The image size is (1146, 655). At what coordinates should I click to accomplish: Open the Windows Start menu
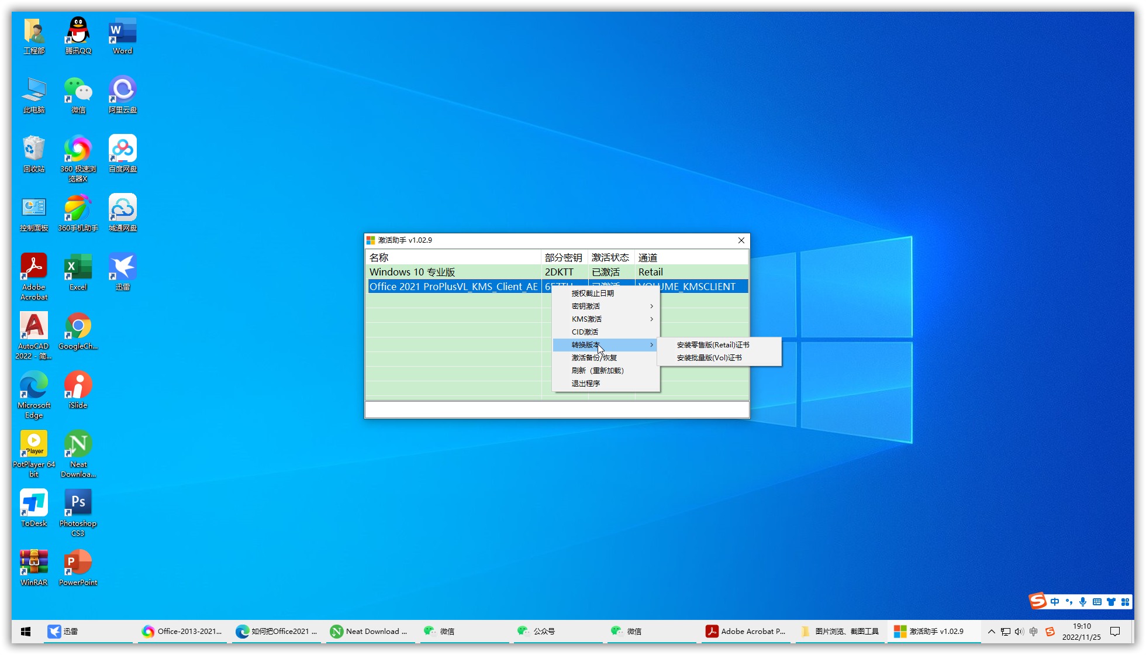[x=26, y=631]
